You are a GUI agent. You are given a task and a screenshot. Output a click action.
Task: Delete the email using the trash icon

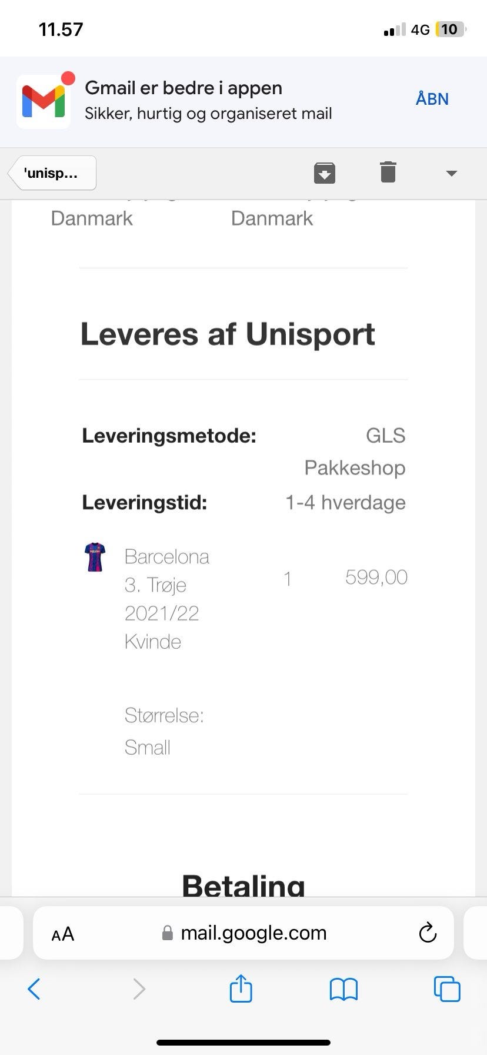pos(388,172)
